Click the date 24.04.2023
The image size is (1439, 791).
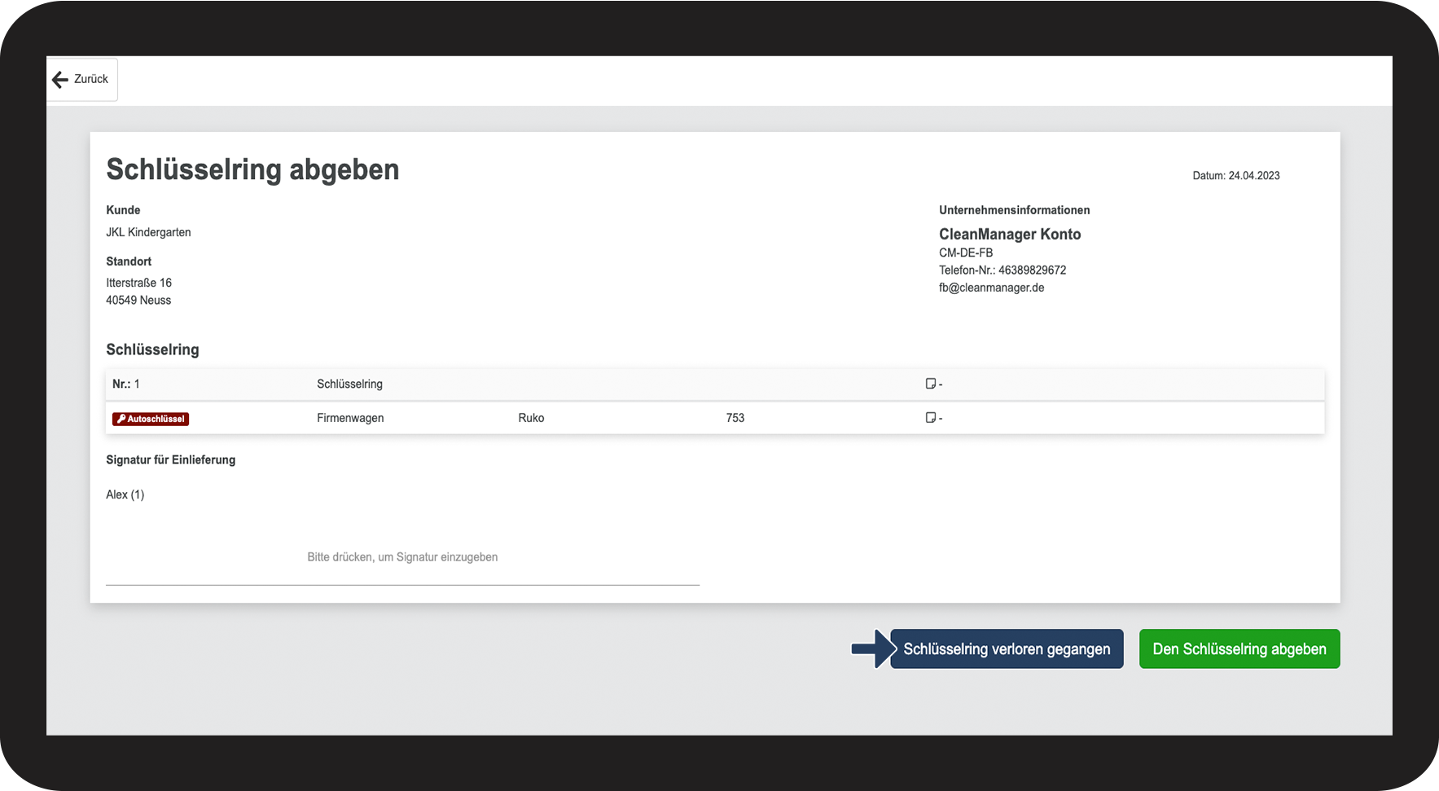click(1254, 176)
